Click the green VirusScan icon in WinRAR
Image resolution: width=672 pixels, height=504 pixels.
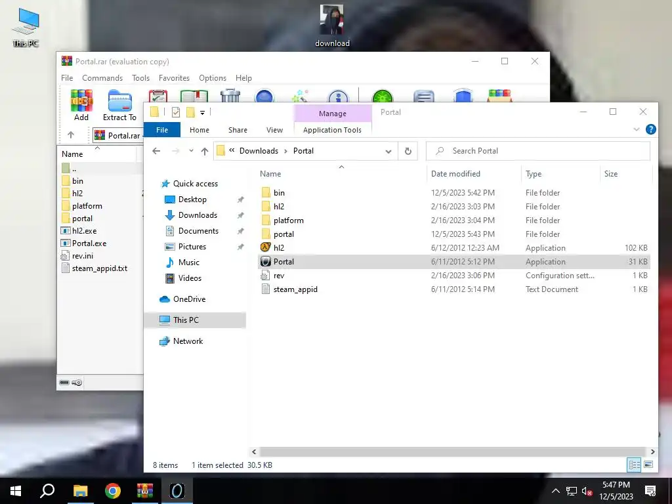pyautogui.click(x=383, y=96)
